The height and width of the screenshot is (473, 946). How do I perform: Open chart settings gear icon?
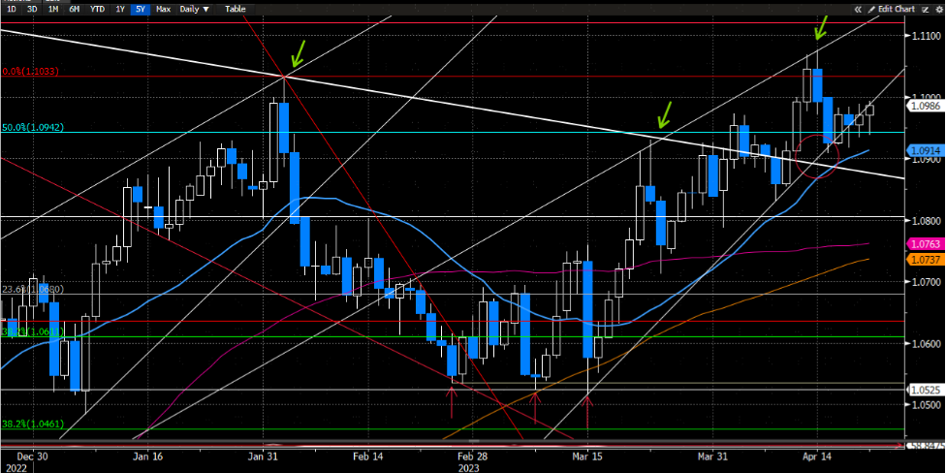coord(939,9)
